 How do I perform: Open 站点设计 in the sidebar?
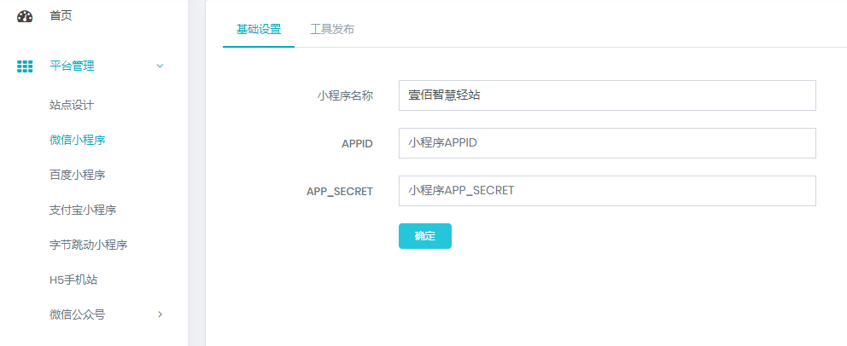pyautogui.click(x=72, y=105)
